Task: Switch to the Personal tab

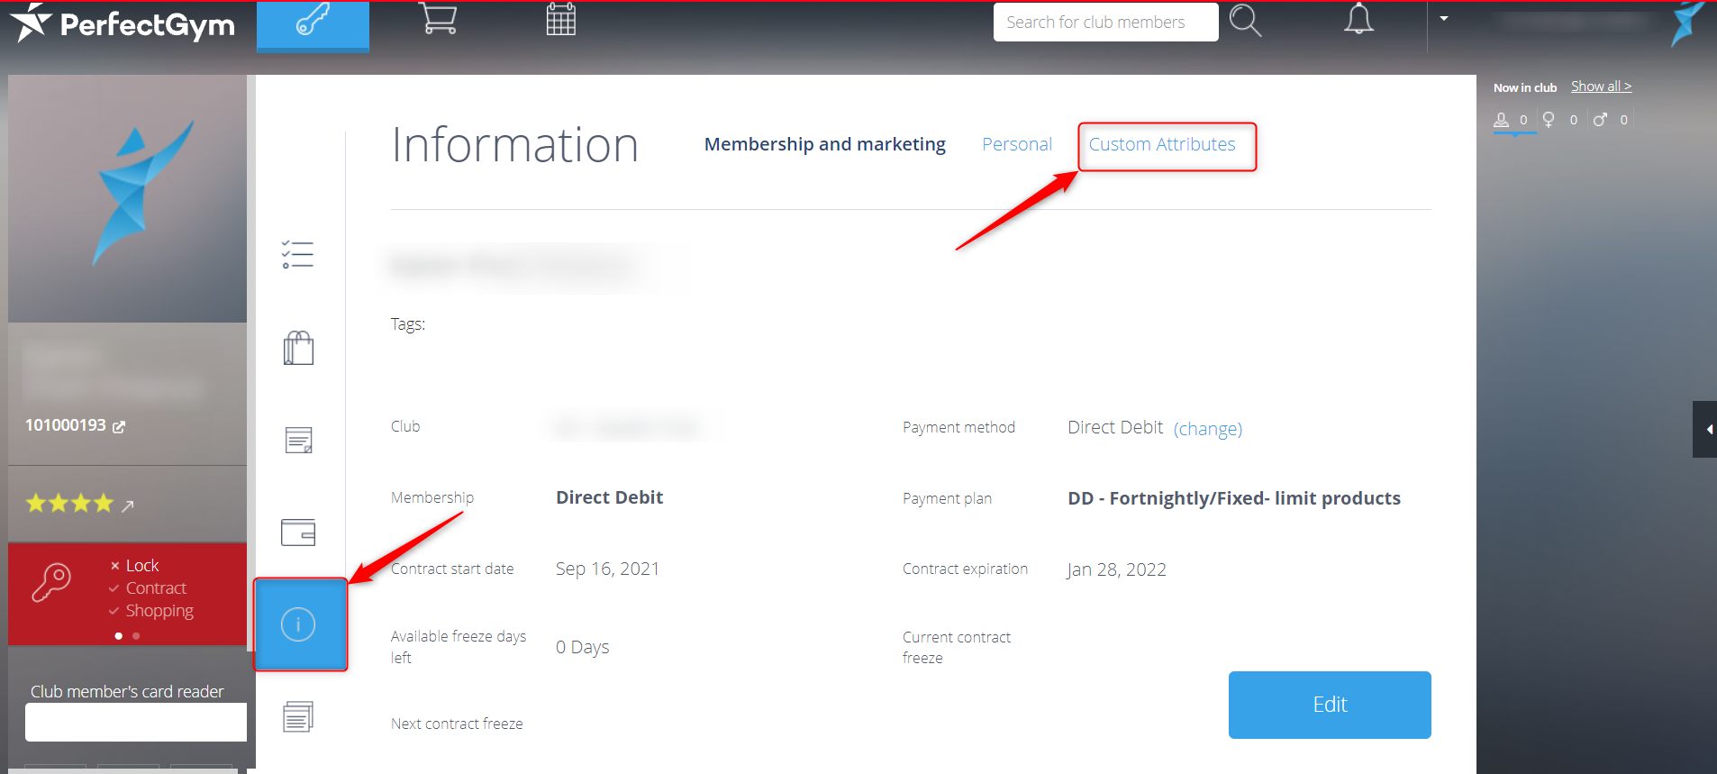Action: pyautogui.click(x=1016, y=144)
